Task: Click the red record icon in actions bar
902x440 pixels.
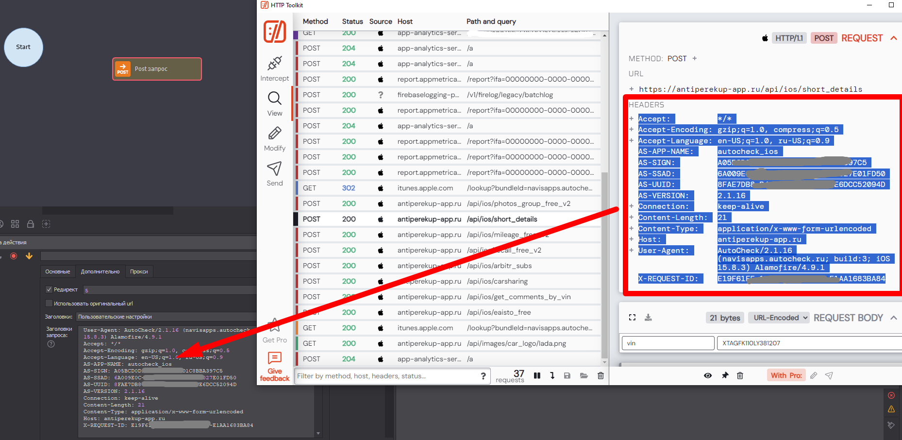Action: (x=14, y=256)
